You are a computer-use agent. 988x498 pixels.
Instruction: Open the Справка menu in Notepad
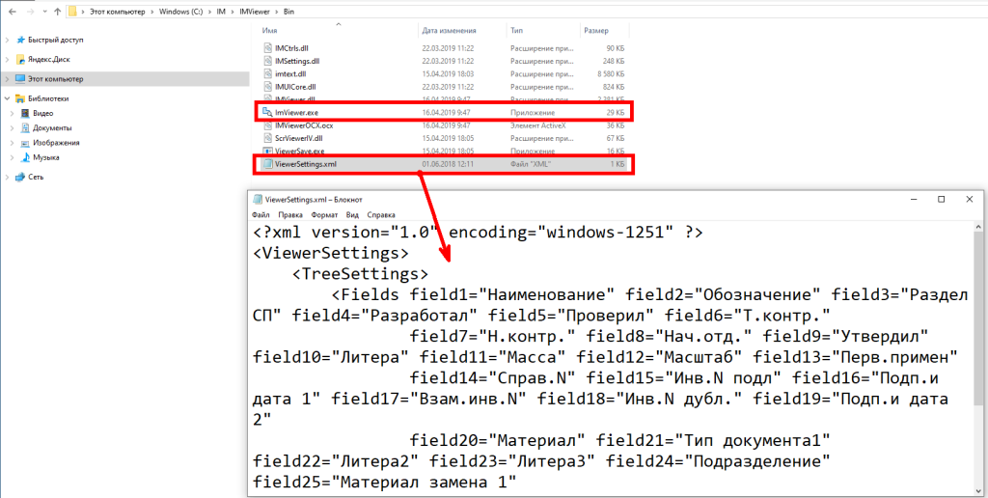(381, 214)
